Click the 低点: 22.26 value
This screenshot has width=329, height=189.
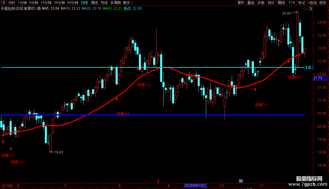pyautogui.click(x=132, y=8)
